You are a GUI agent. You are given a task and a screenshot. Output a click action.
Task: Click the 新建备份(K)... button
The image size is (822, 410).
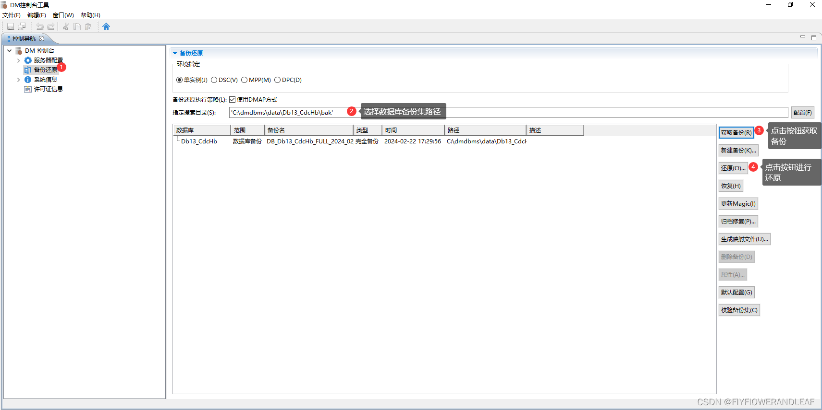739,151
